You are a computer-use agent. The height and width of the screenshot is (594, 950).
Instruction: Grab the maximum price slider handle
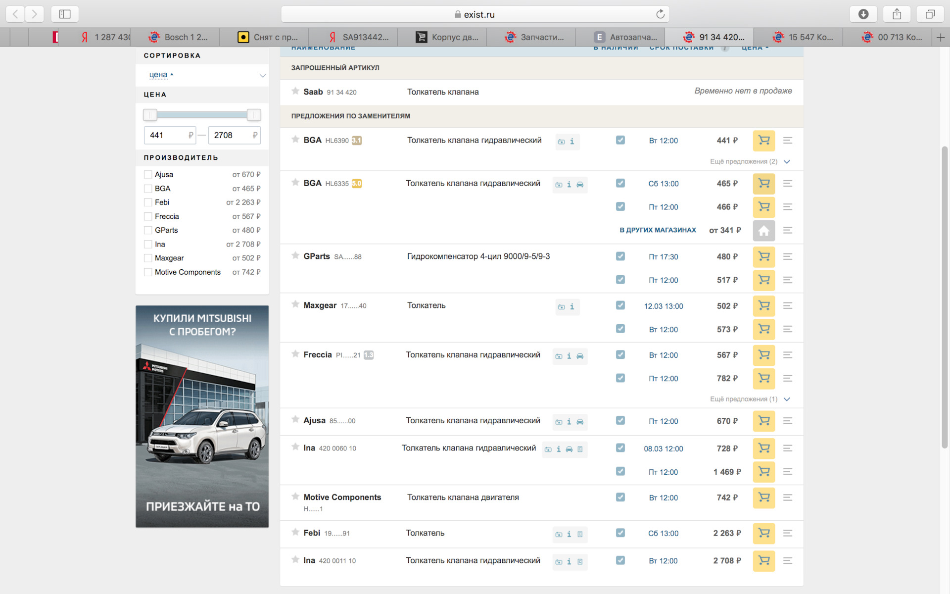click(x=254, y=115)
